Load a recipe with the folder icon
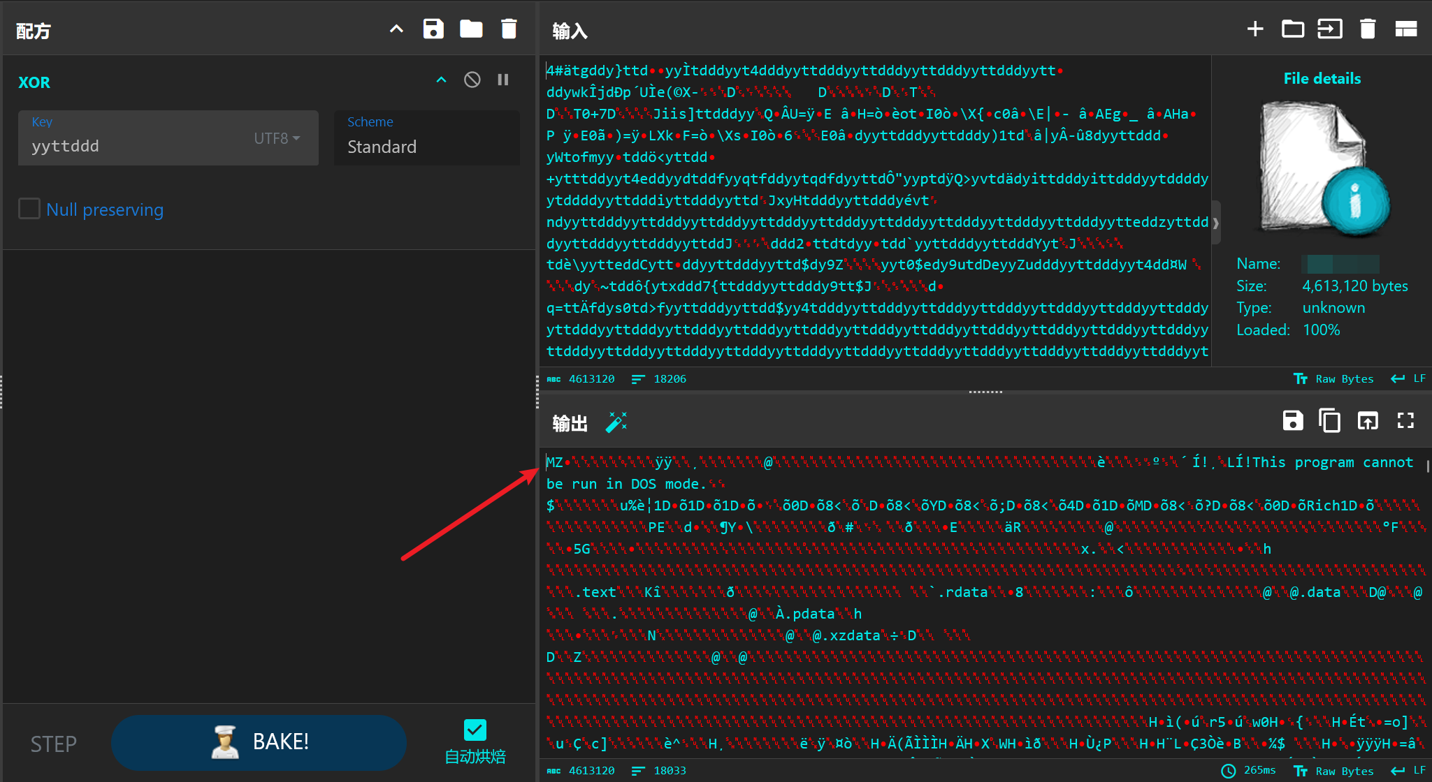The height and width of the screenshot is (782, 1432). point(471,29)
